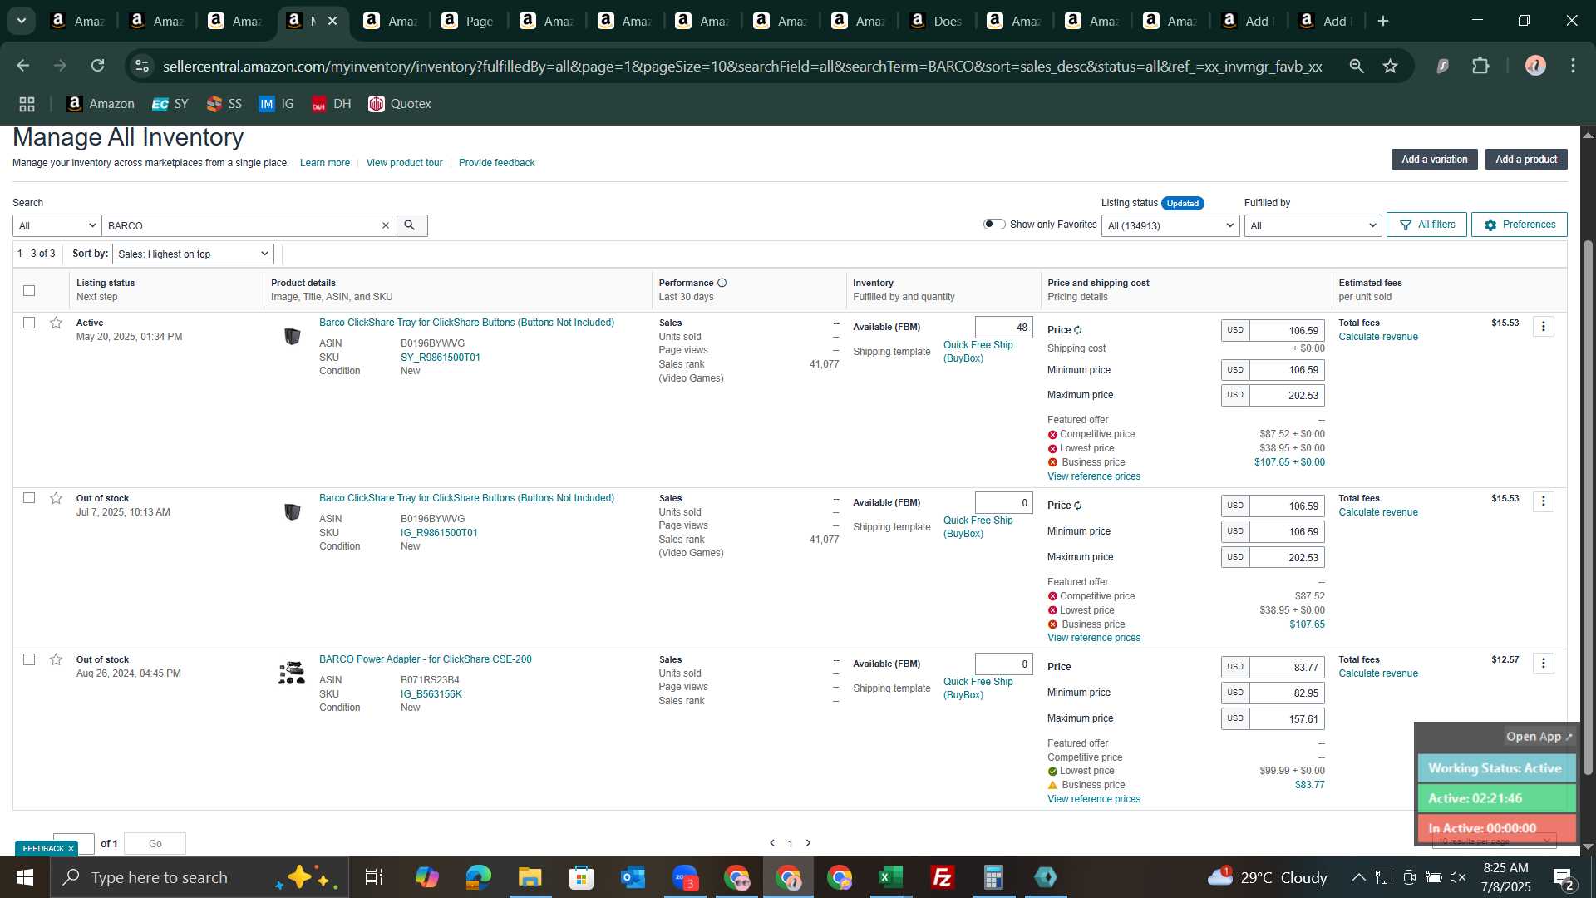Open the Fulfilled by All dropdown
Image resolution: width=1596 pixels, height=898 pixels.
tap(1313, 225)
